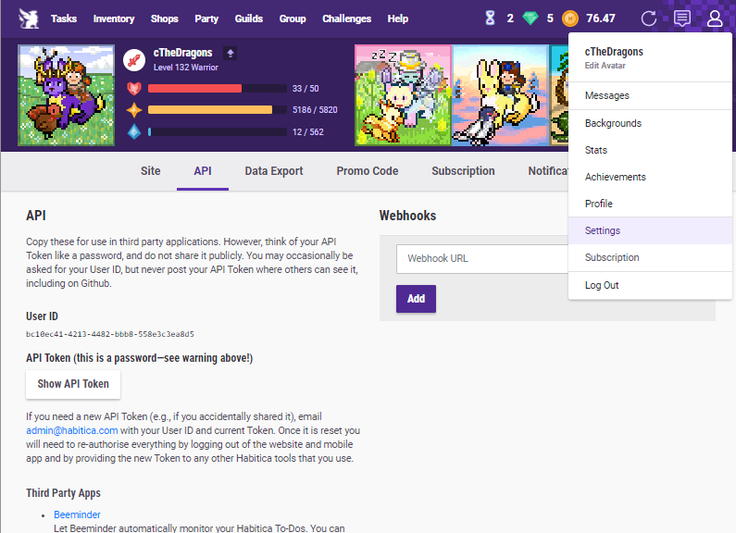
Task: Click the user profile icon
Action: (x=715, y=19)
